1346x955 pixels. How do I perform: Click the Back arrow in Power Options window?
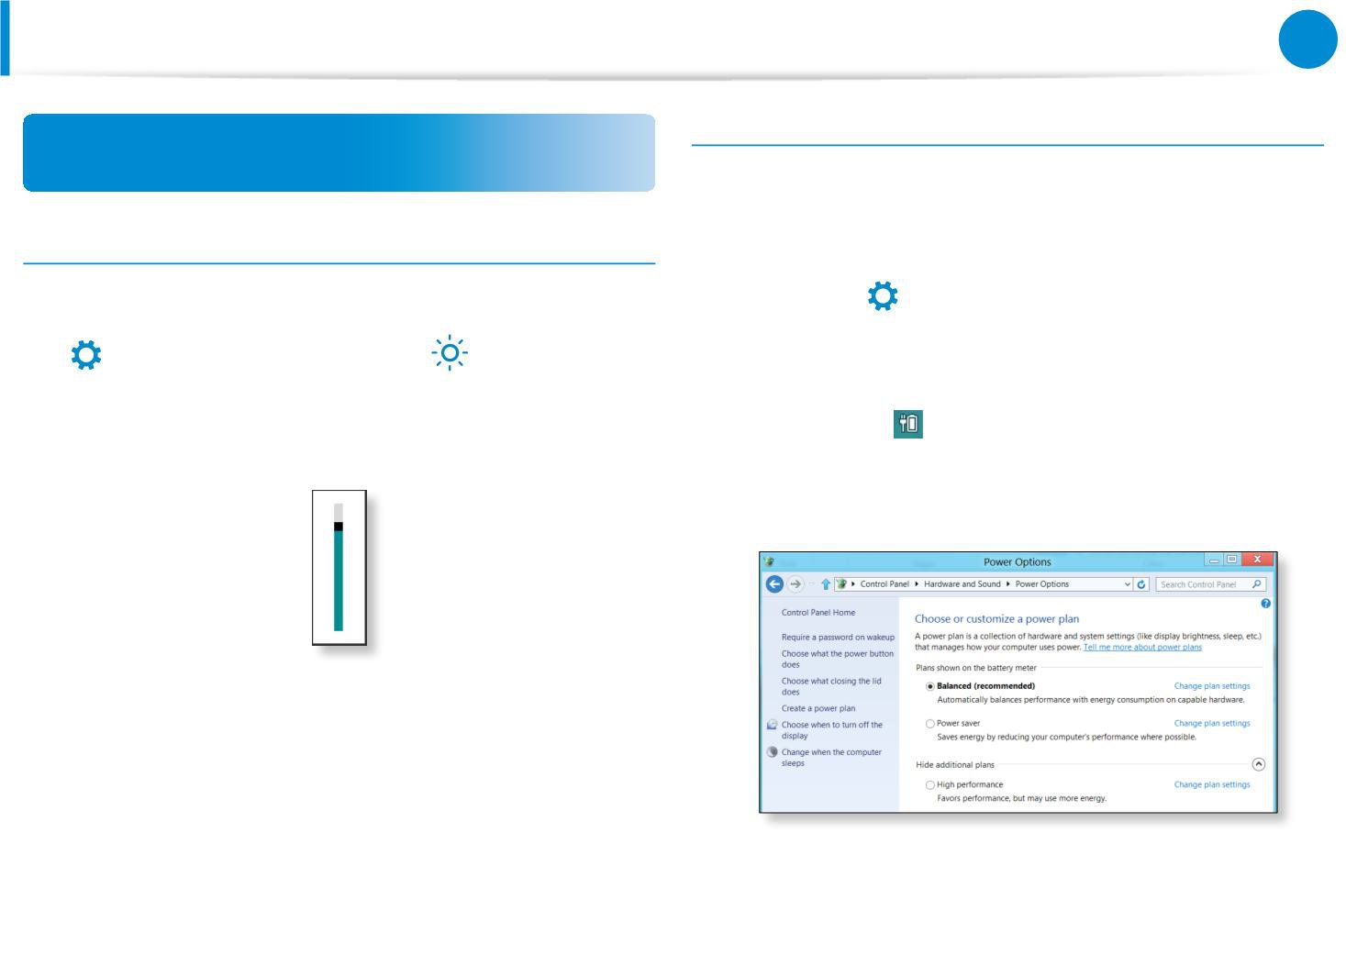coord(774,583)
